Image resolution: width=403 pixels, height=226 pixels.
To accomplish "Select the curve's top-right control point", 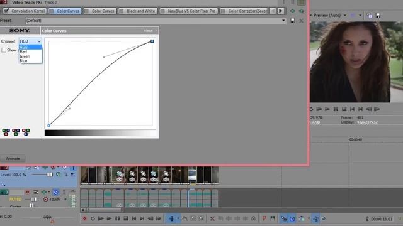I will point(152,41).
